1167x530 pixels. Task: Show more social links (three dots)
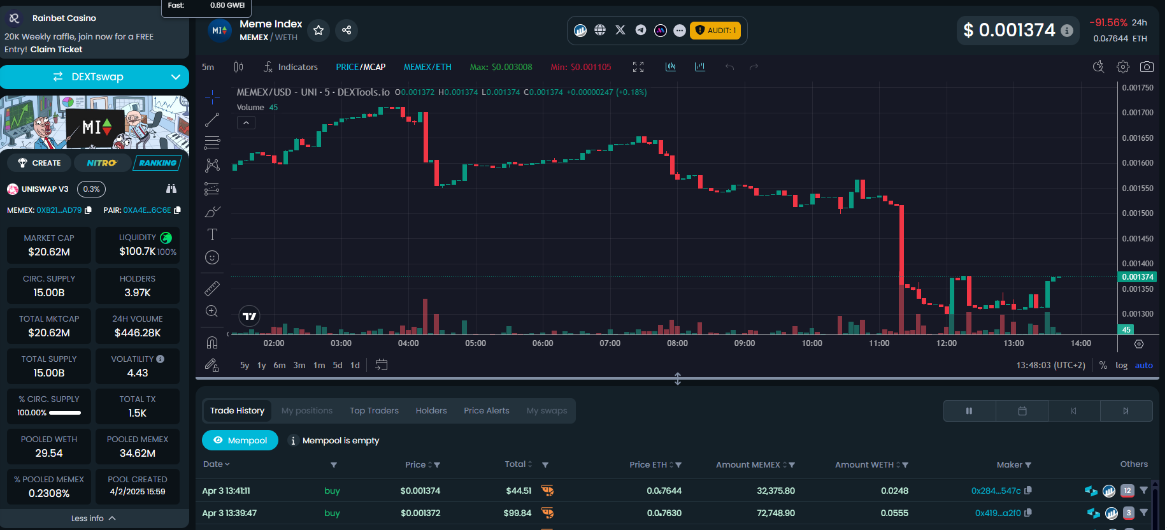680,30
